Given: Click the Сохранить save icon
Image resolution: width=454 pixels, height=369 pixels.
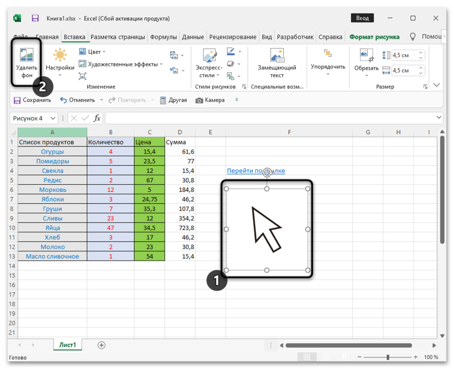Looking at the screenshot, I should [17, 100].
